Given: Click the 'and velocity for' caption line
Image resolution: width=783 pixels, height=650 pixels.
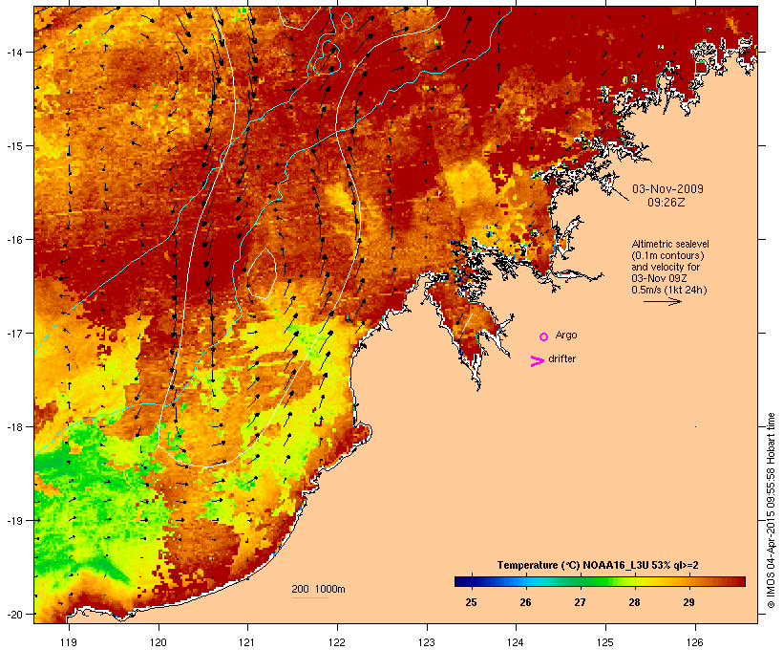Looking at the screenshot, I should click(666, 267).
